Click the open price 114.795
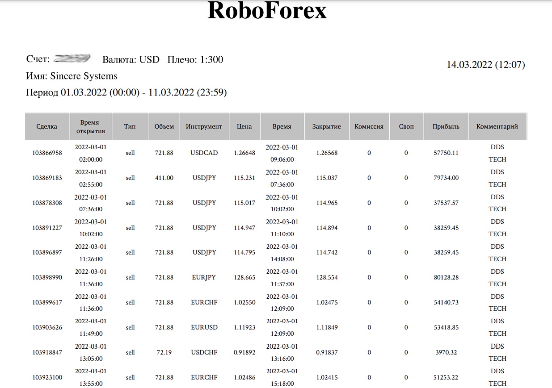 (x=244, y=253)
